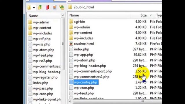Image resolution: width=185 pixels, height=104 pixels.
Task: Click the 1.22 KB size of wp-cron.php
Action: (x=141, y=88)
